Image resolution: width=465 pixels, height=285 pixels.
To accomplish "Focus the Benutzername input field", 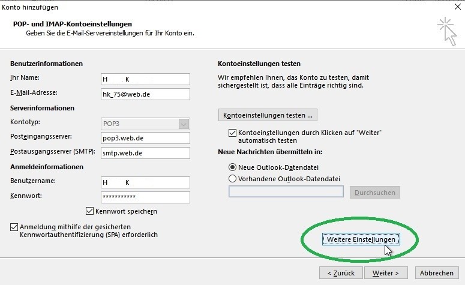I will tap(145, 182).
